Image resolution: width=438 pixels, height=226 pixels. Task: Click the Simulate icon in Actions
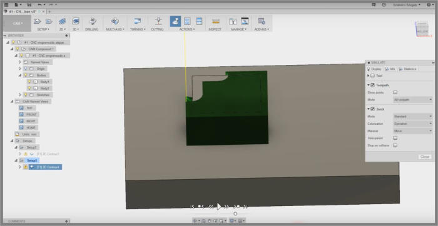click(x=175, y=21)
